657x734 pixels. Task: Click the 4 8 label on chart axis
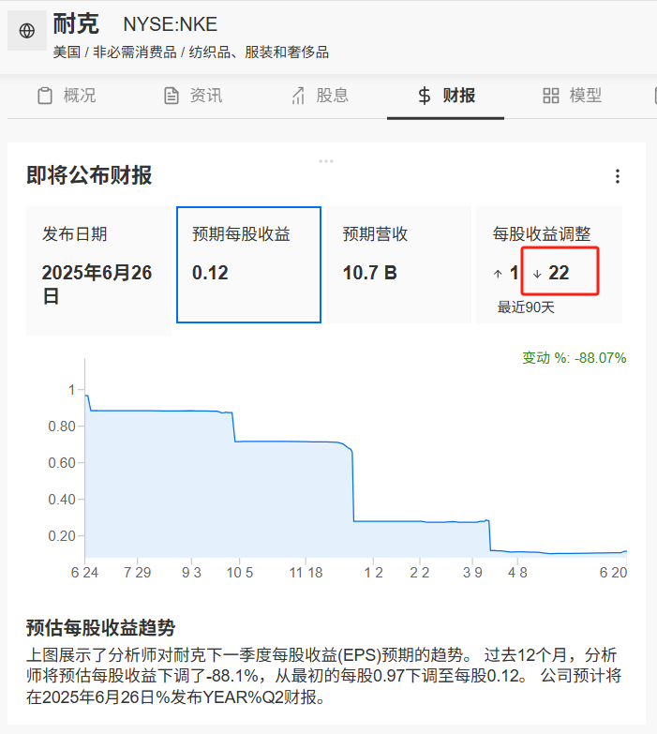coord(517,573)
